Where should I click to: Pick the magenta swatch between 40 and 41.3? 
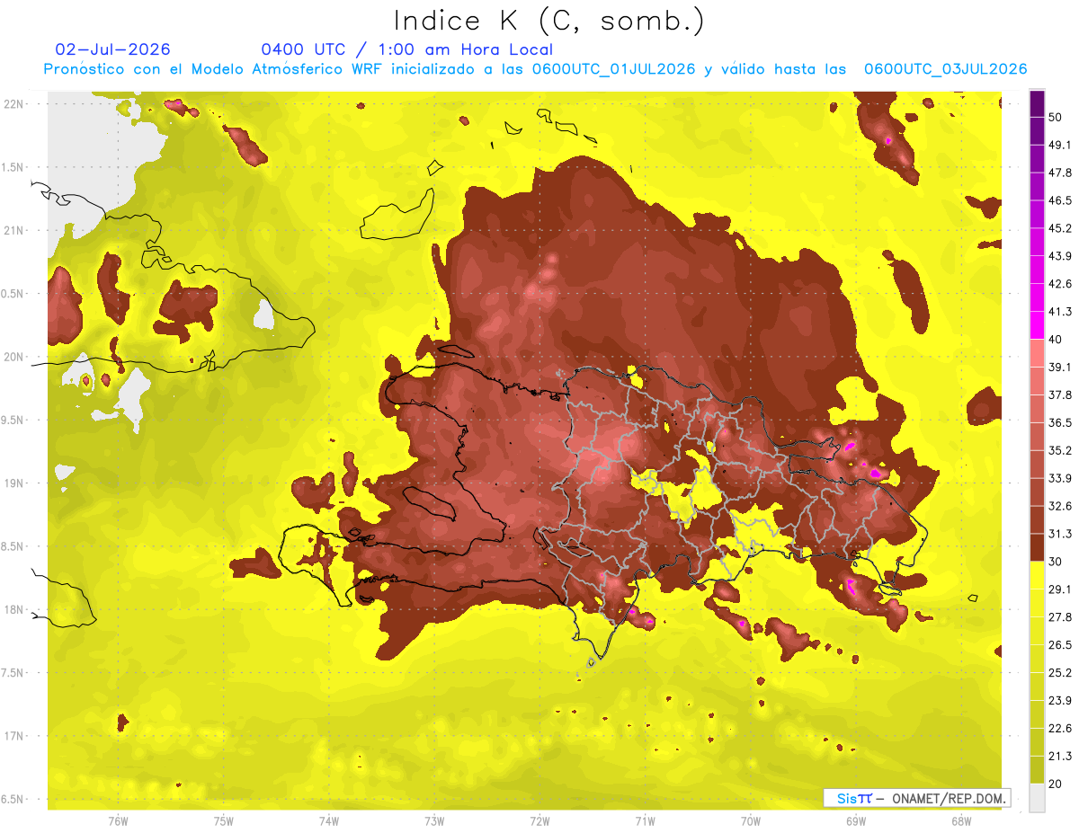pyautogui.click(x=1037, y=325)
